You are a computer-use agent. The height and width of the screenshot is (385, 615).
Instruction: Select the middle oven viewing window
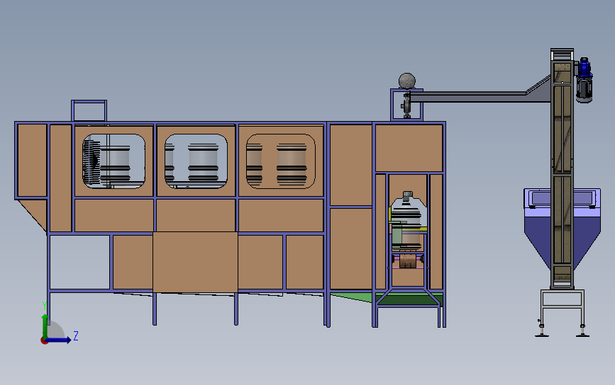point(196,161)
